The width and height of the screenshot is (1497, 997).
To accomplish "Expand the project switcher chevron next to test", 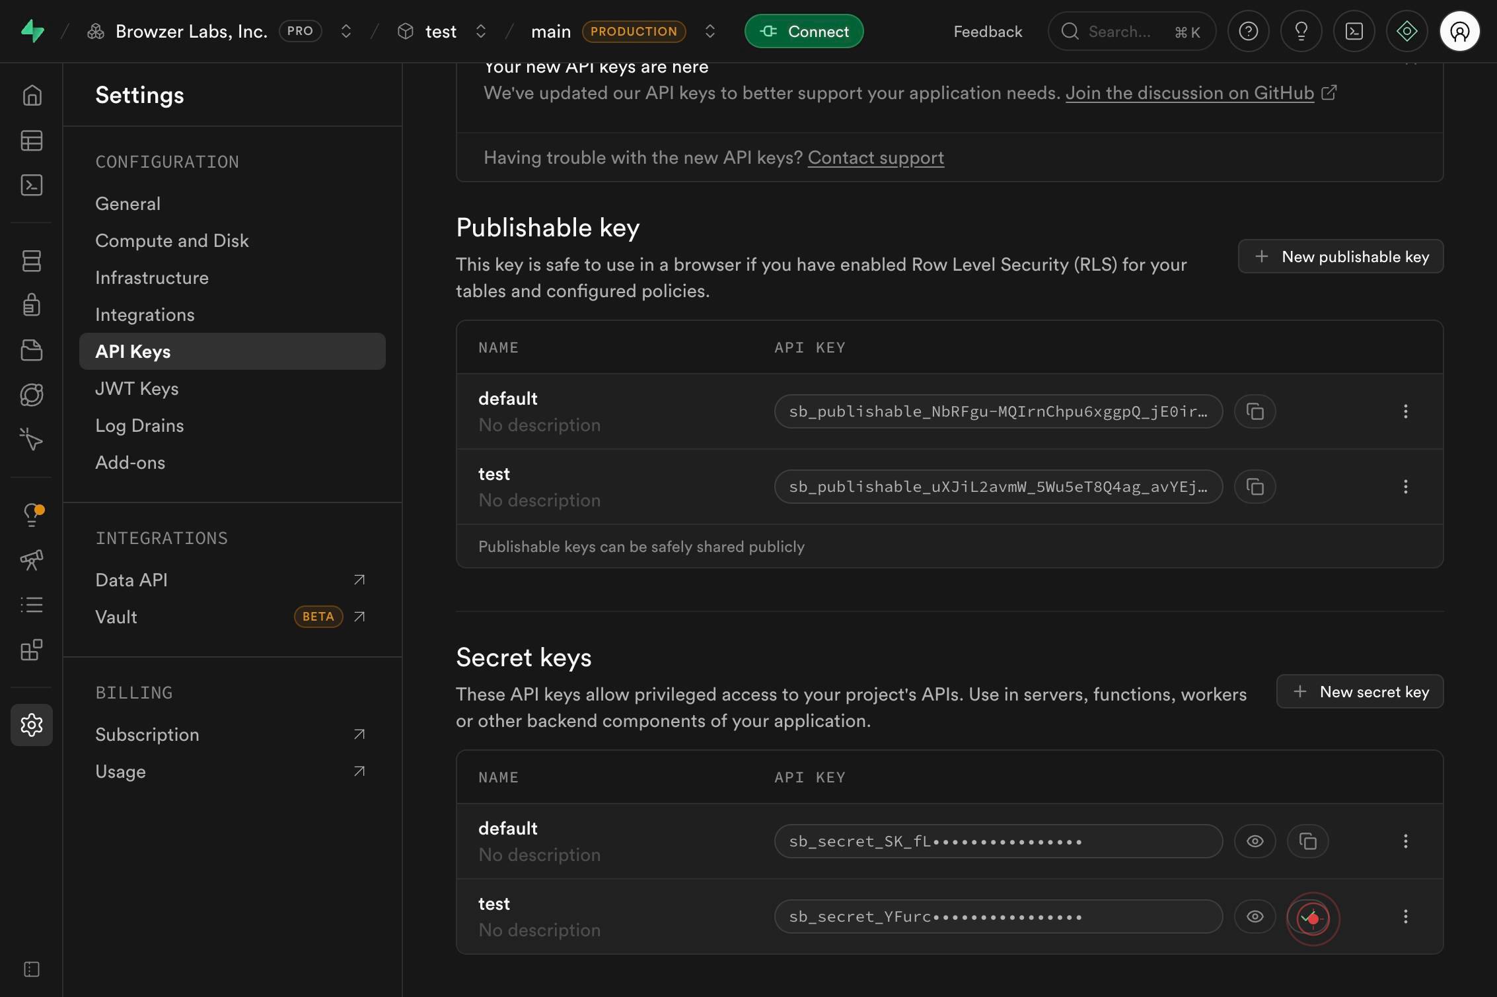I will 481,31.
